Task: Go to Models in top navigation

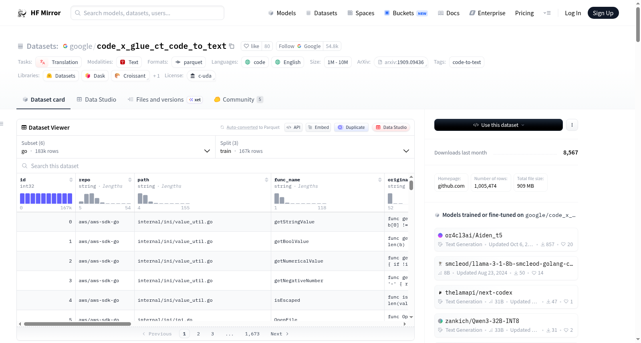Action: pos(282,13)
